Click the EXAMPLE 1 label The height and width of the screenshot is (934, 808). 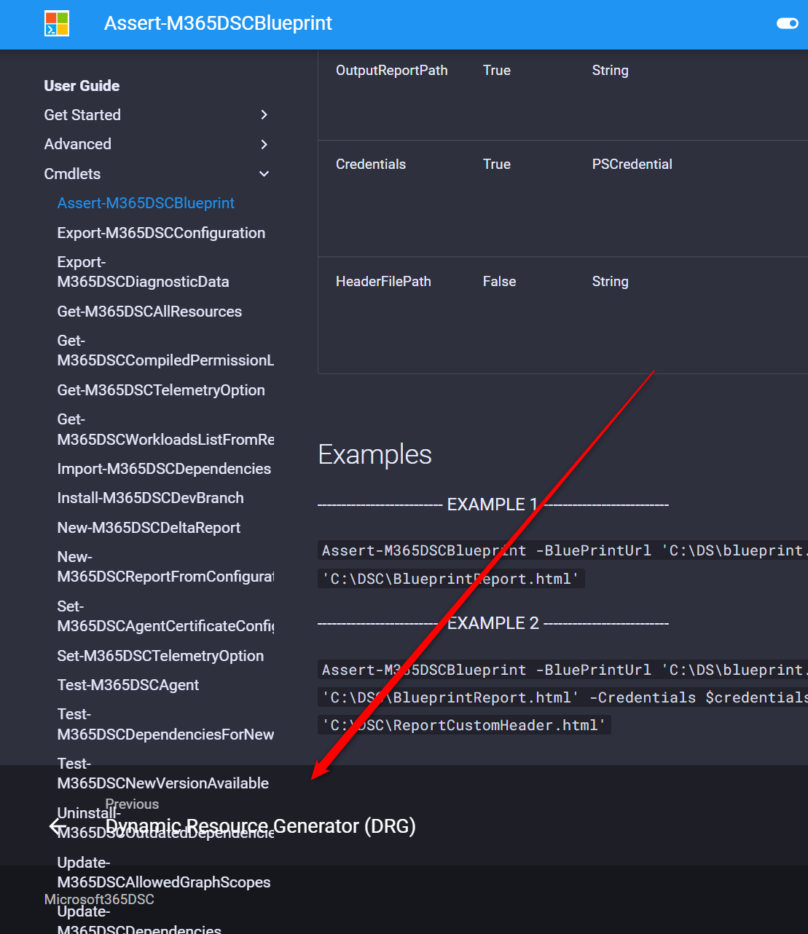[x=493, y=504]
